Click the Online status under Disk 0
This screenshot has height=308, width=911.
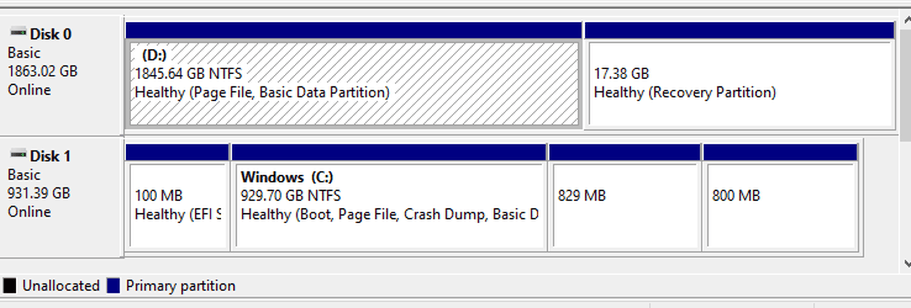coord(29,90)
